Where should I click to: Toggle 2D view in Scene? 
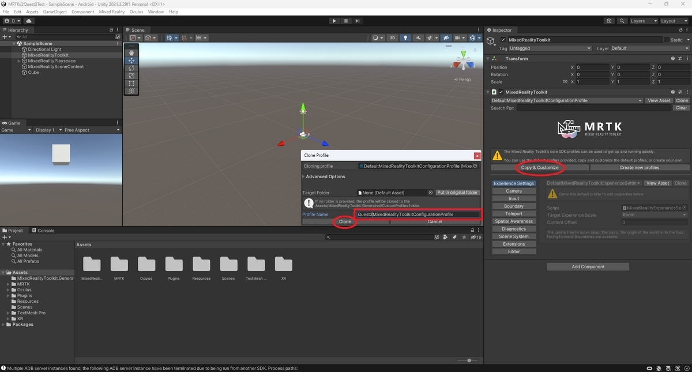pyautogui.click(x=392, y=38)
